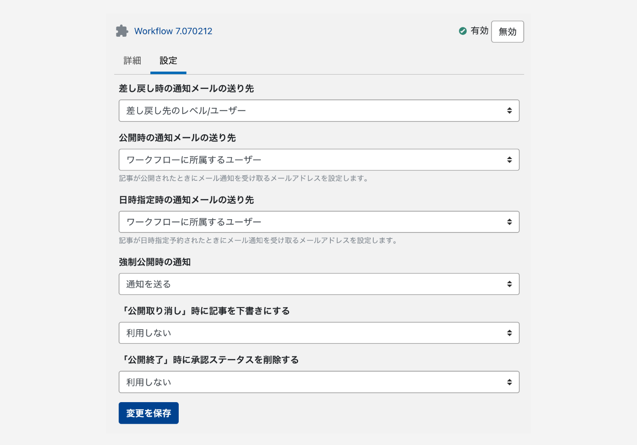Viewport: 637px width, 445px height.
Task: Click 「公開終了」時に承認ステータスを削除する label
Action: 209,360
